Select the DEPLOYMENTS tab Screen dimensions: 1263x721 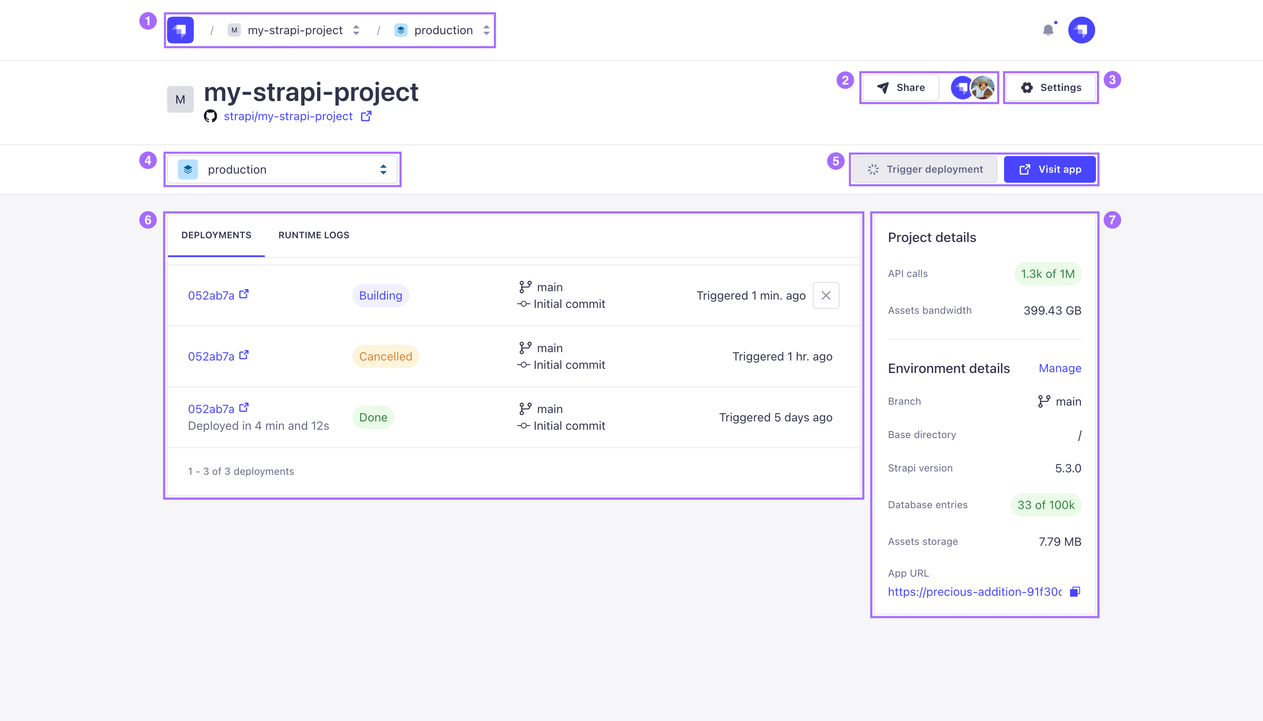(216, 235)
